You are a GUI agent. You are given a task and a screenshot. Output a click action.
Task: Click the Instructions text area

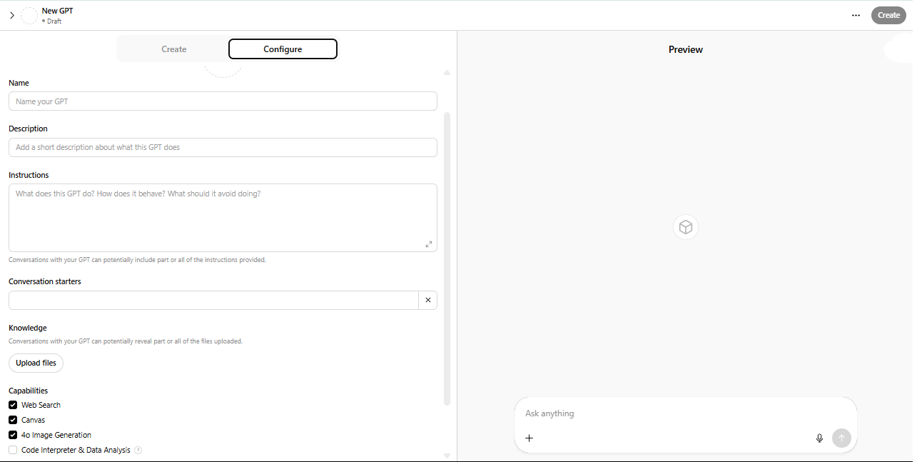(223, 218)
